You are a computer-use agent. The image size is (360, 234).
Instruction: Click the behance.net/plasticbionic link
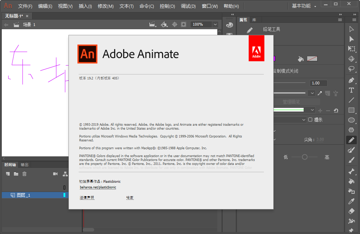[x=98, y=187]
